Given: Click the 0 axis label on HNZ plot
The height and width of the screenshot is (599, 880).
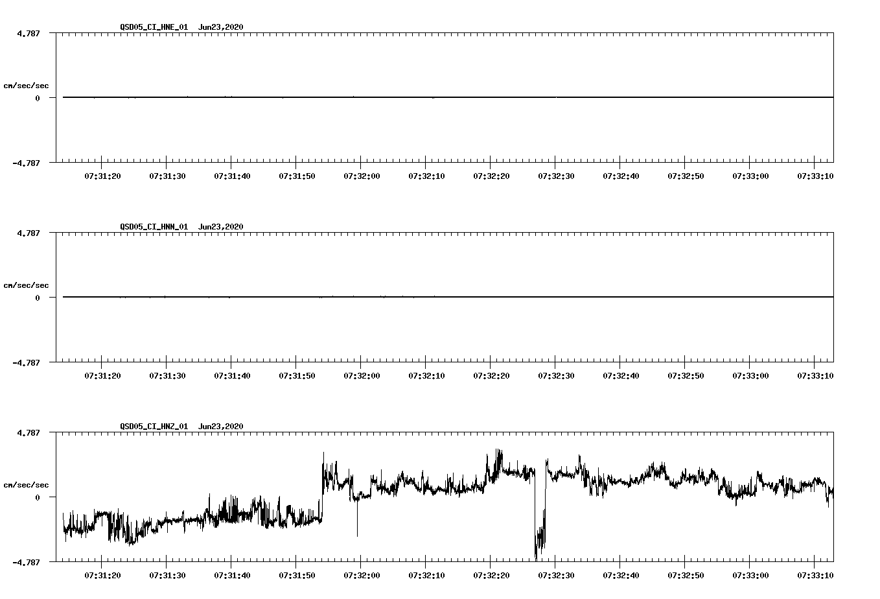Looking at the screenshot, I should 38,497.
